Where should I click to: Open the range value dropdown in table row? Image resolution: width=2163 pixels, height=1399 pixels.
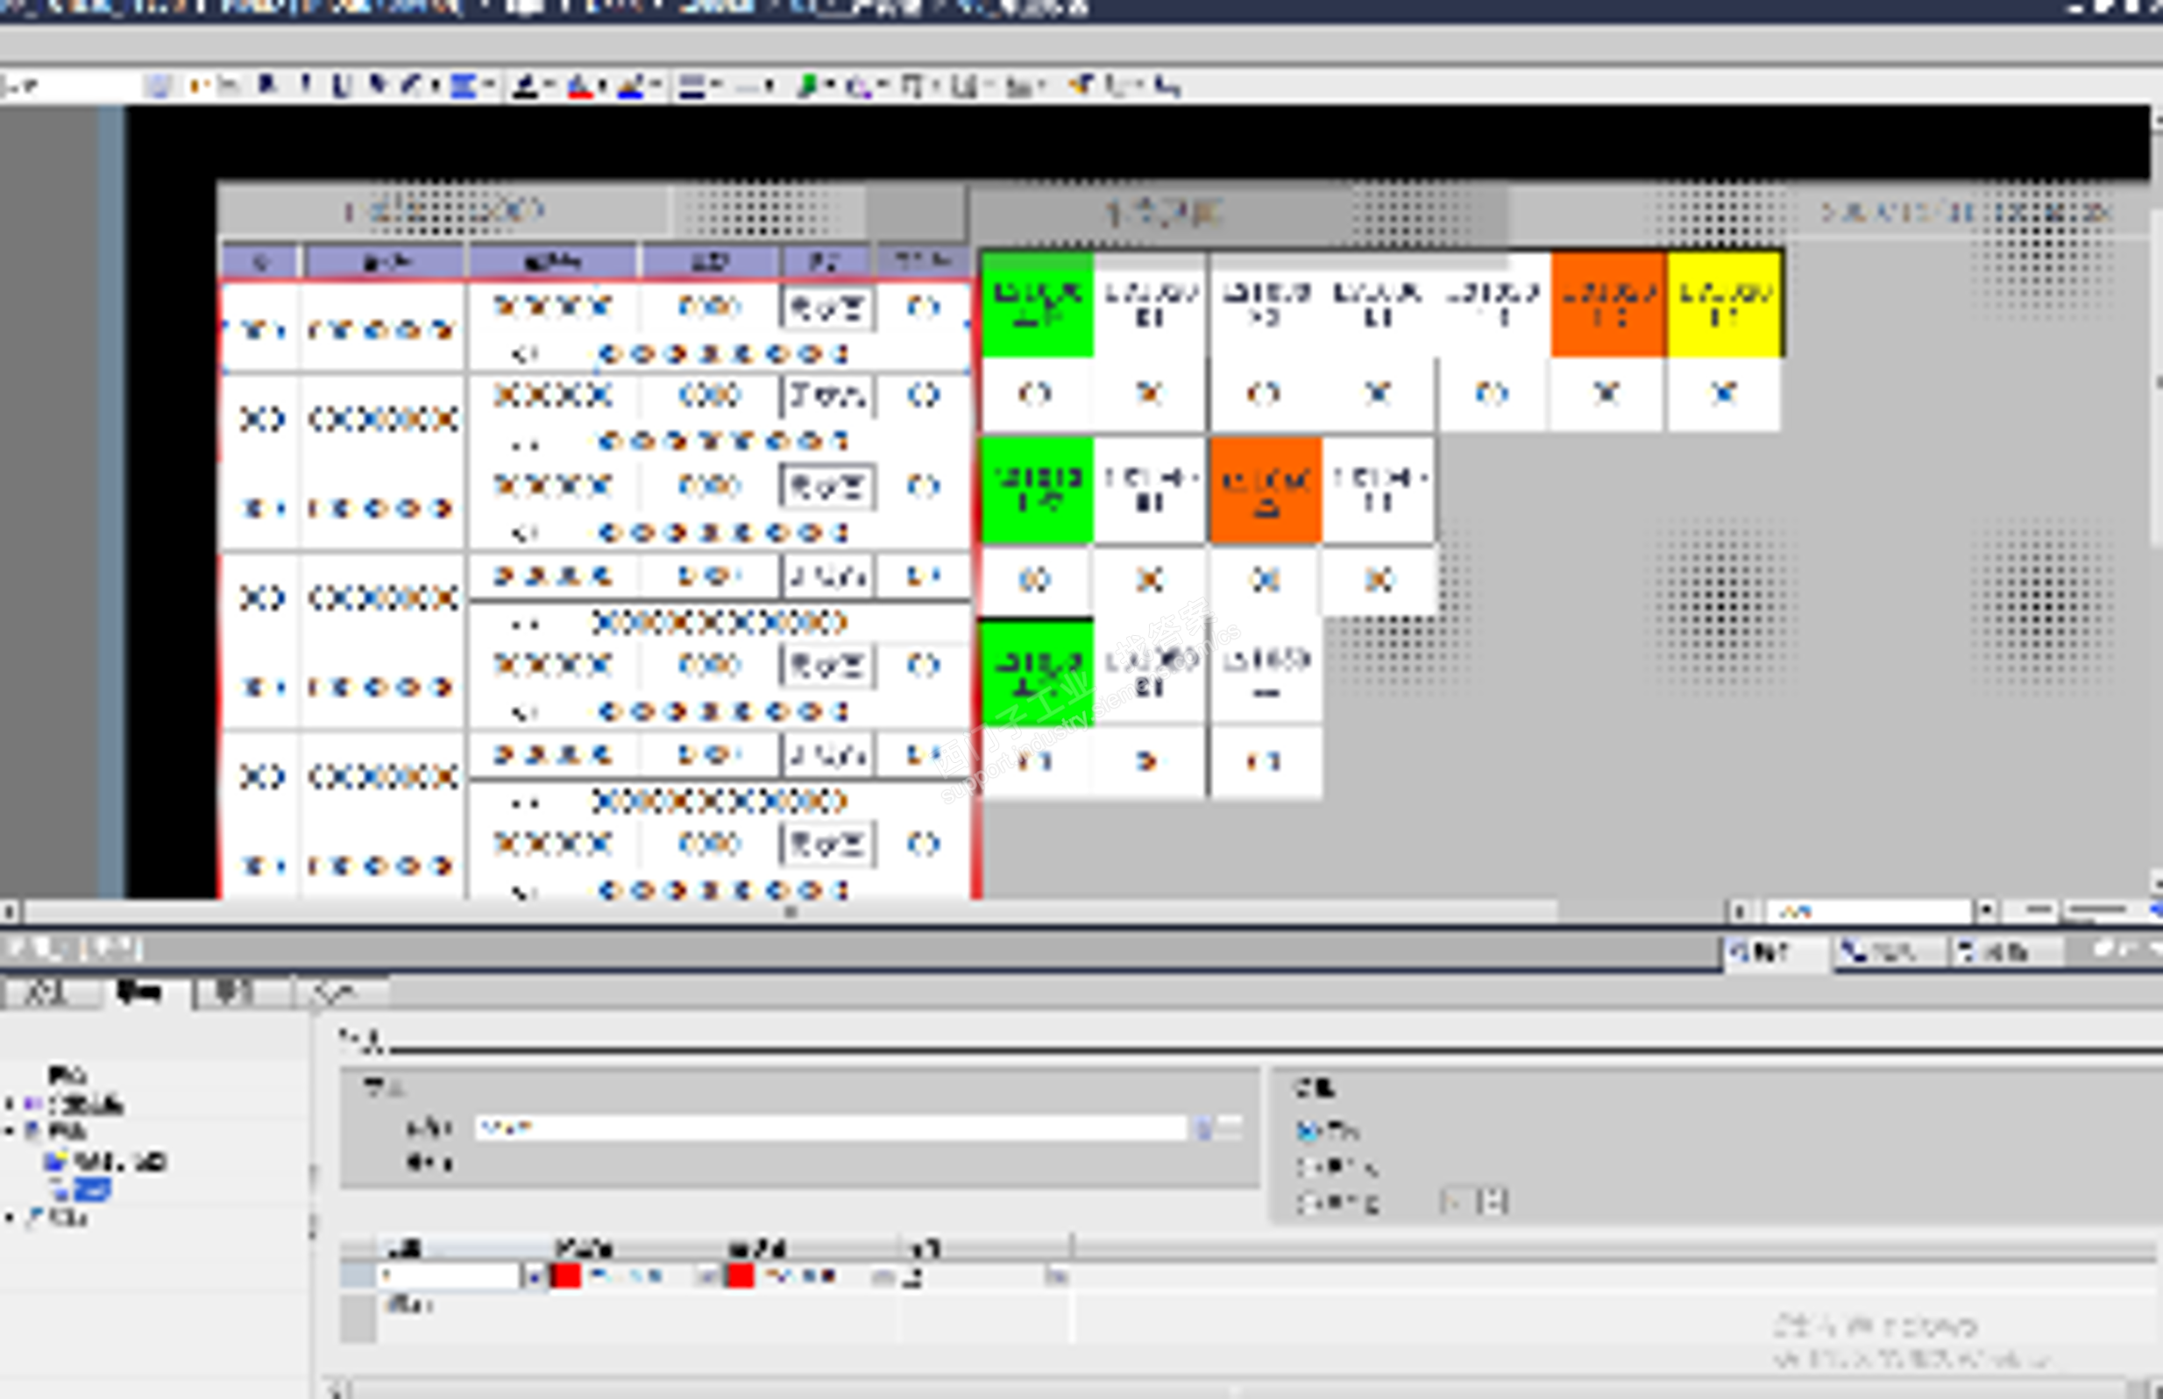(x=535, y=1277)
